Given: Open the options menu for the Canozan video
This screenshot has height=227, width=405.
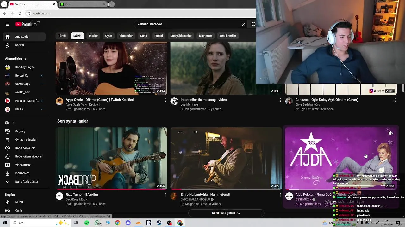Looking at the screenshot, I should 395,100.
